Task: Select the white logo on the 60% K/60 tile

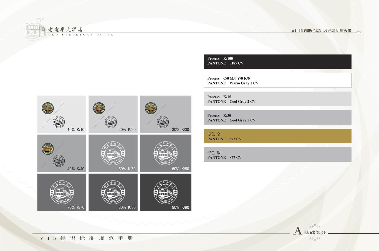Action: 165,153
